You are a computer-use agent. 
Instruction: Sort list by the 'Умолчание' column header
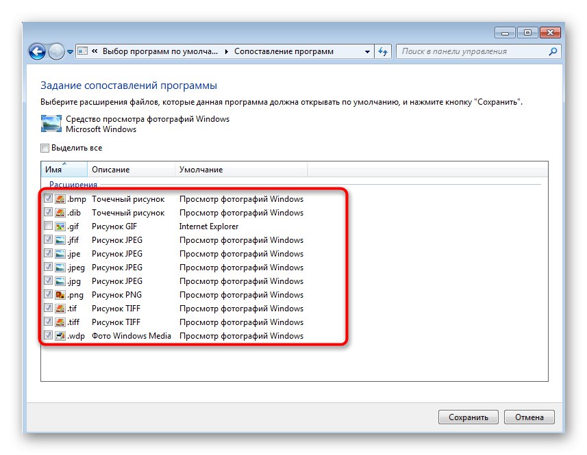(x=241, y=169)
